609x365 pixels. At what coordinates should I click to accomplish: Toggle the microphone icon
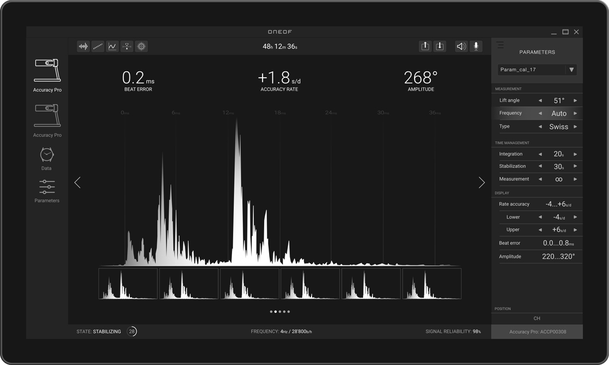(x=476, y=47)
